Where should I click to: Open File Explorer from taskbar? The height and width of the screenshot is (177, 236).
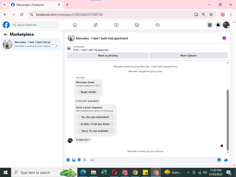coord(93,172)
